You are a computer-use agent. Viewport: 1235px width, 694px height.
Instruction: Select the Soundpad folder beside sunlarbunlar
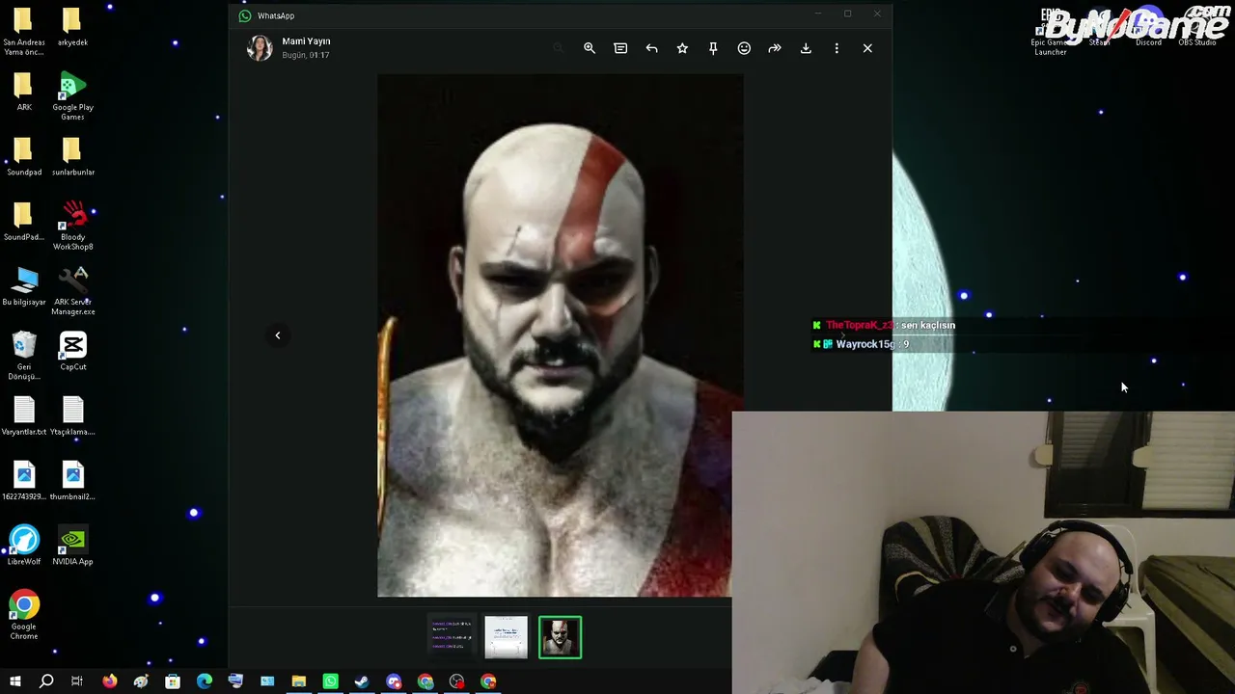(x=23, y=158)
